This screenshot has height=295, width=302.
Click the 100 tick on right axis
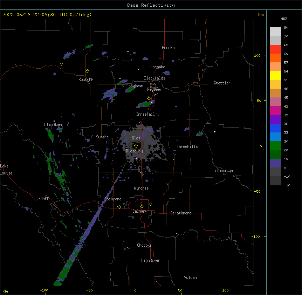click(257, 55)
